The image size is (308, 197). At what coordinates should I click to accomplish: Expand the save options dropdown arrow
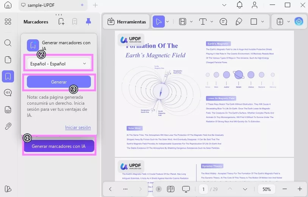click(x=289, y=22)
